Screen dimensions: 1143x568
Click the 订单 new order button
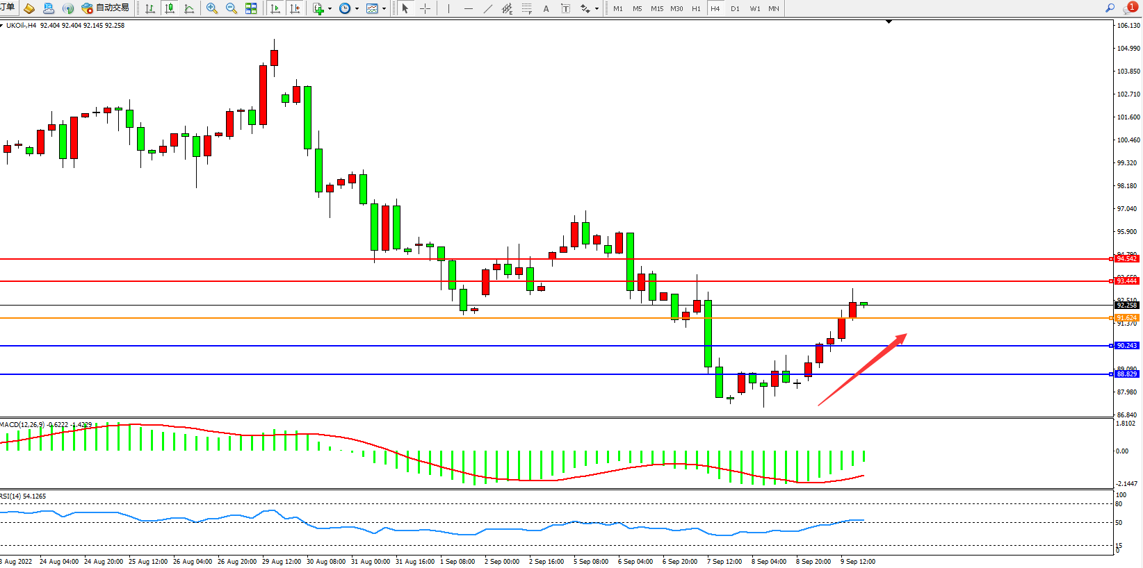[7, 8]
